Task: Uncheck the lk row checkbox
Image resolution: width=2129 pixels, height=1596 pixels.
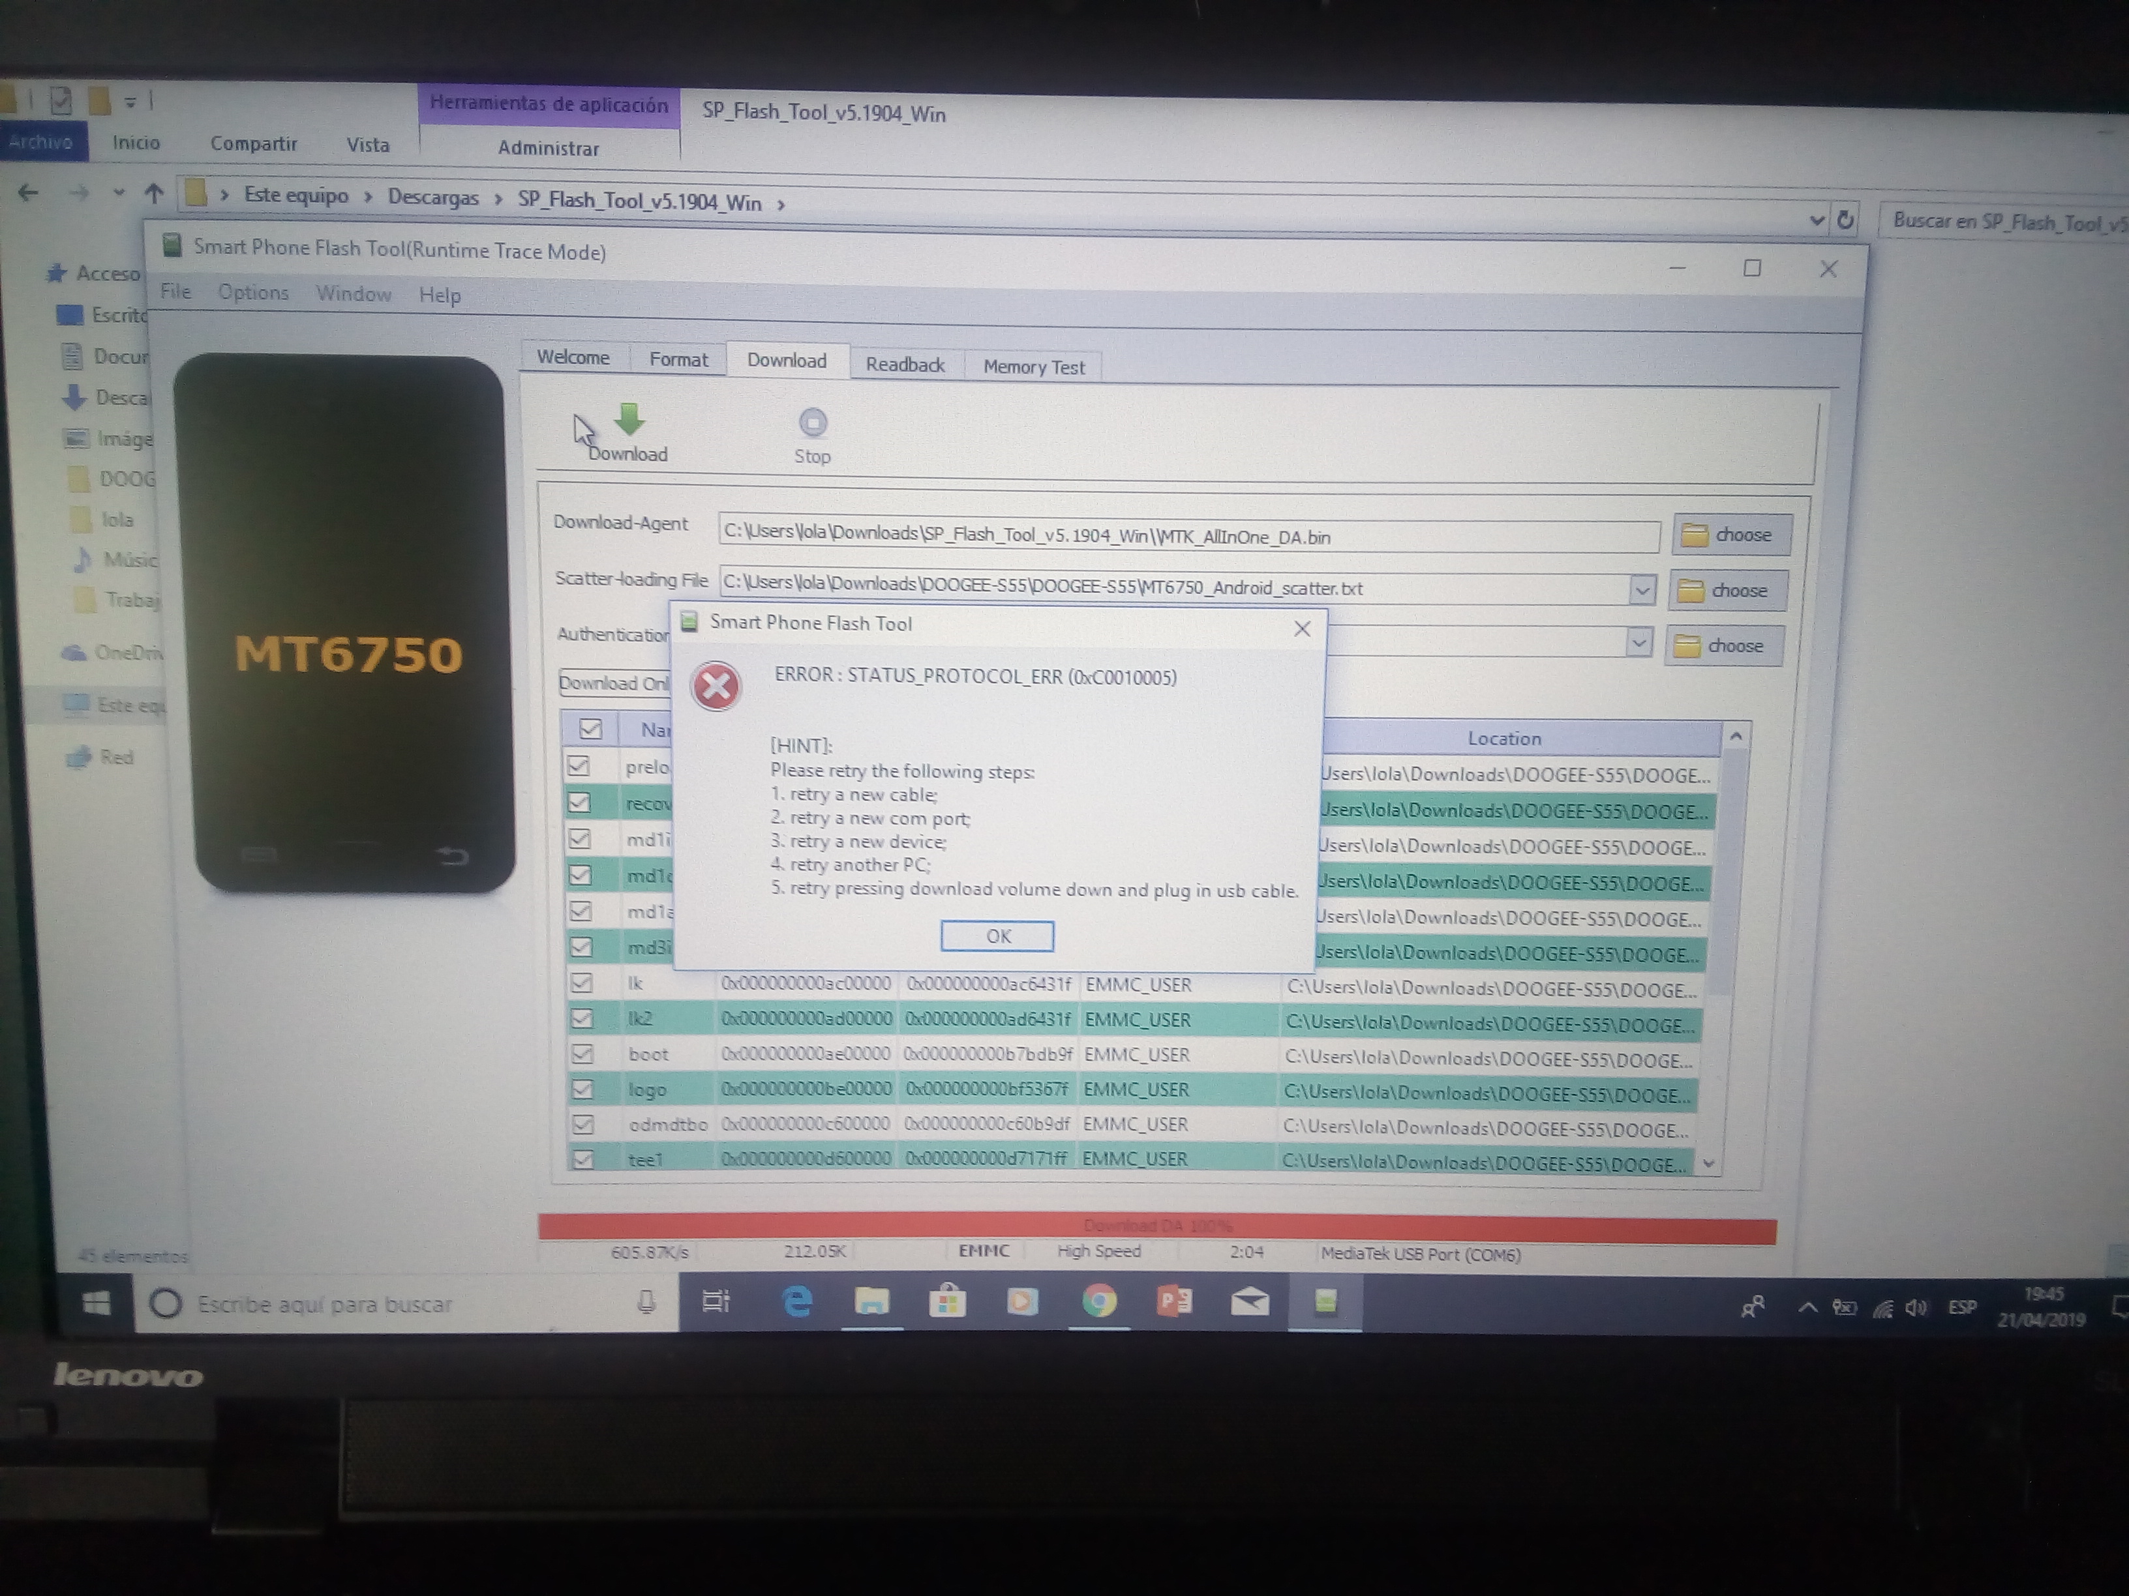Action: (581, 983)
